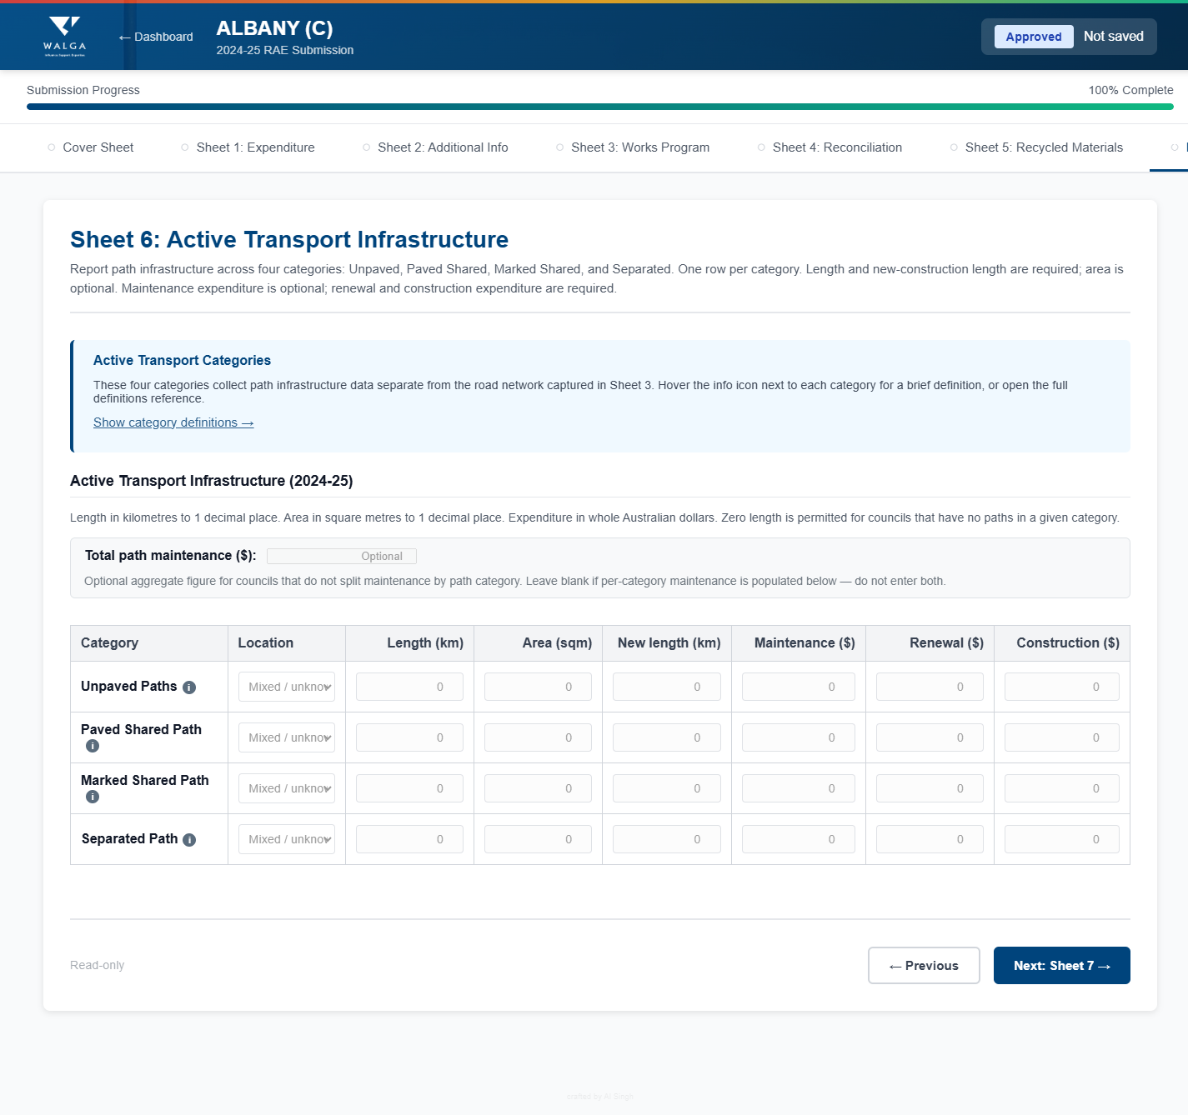Image resolution: width=1188 pixels, height=1115 pixels.
Task: Click the New length (km) column header
Action: tap(667, 643)
